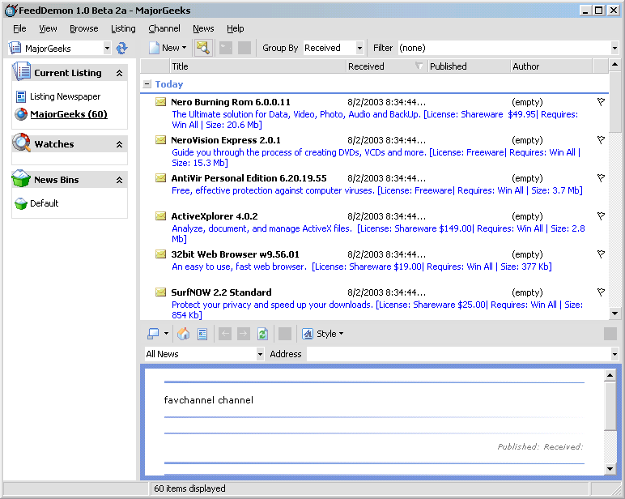The width and height of the screenshot is (625, 499).
Task: Open the Help menu
Action: pyautogui.click(x=235, y=28)
